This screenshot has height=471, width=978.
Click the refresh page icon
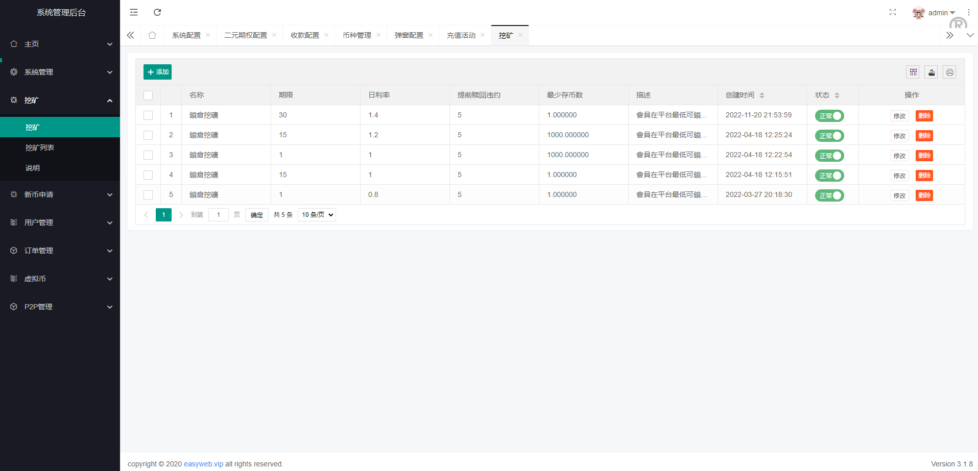(157, 12)
